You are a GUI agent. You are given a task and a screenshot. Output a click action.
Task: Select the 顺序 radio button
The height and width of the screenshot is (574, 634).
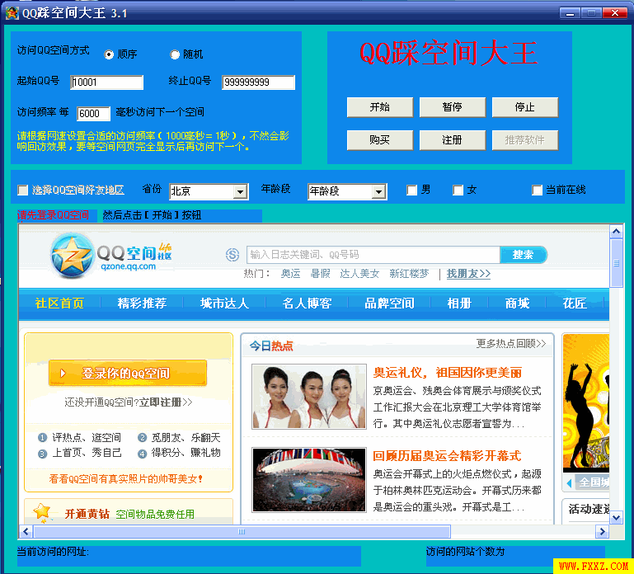click(x=109, y=54)
